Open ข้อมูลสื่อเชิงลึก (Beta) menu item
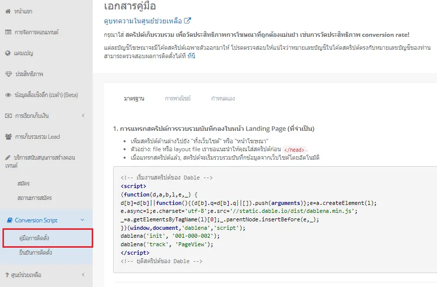Viewport: 437px width, 287px height. 46,95
